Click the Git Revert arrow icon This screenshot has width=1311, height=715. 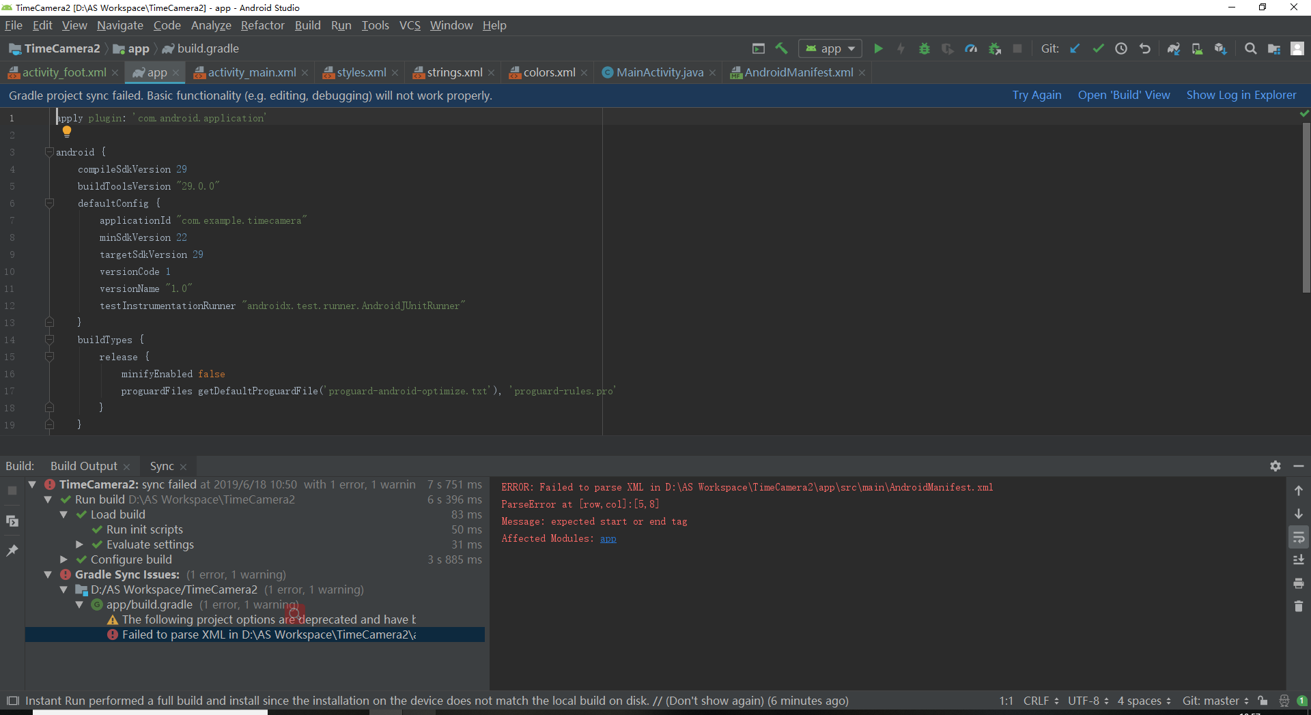(x=1145, y=48)
